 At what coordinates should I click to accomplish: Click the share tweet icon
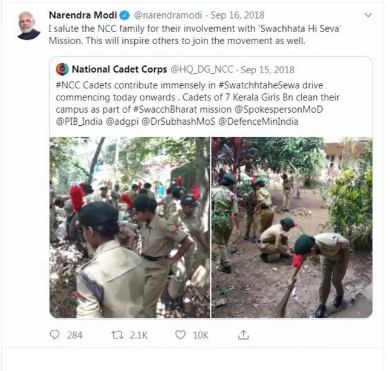click(x=244, y=335)
